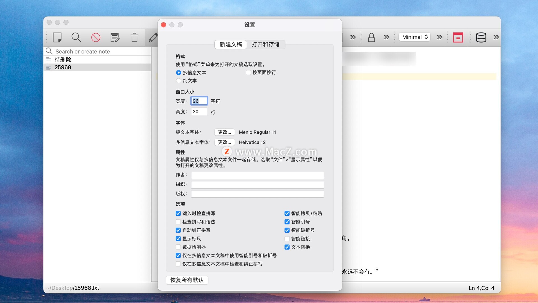The width and height of the screenshot is (538, 303).
Task: Toggle 文本替换 checkbox
Action: point(287,247)
